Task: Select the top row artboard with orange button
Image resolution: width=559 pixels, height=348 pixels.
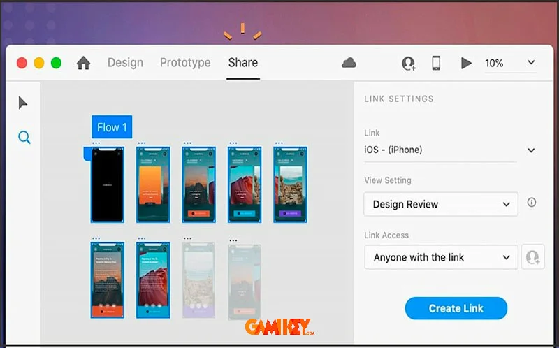Action: 198,184
